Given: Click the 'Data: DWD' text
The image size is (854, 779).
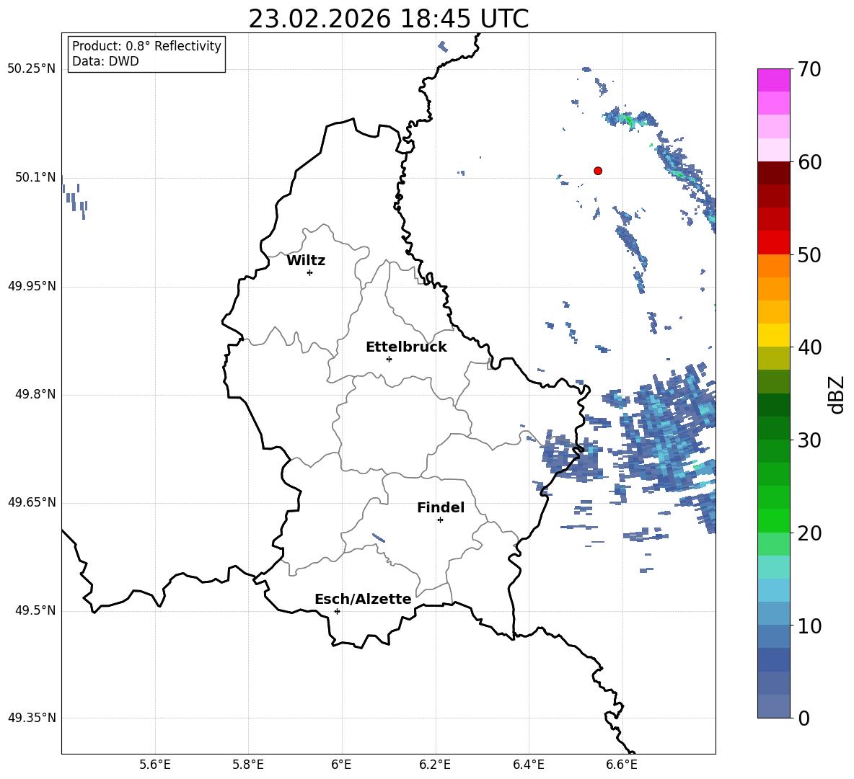Looking at the screenshot, I should (x=105, y=61).
